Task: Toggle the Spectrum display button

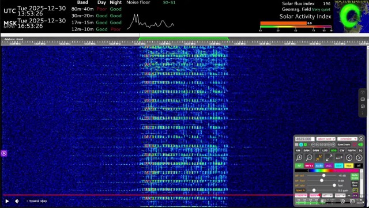Action: 344,145
